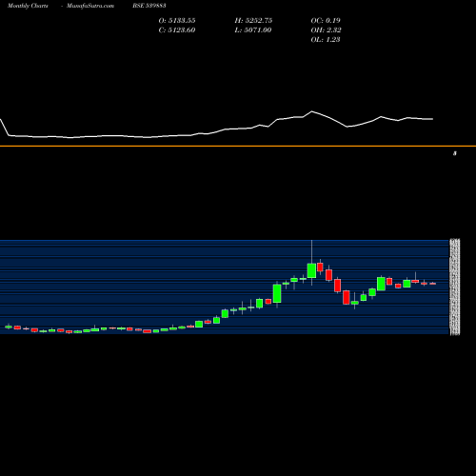Click the high price 'H: 5252.75'
The width and height of the screenshot is (476, 476).
tap(253, 21)
